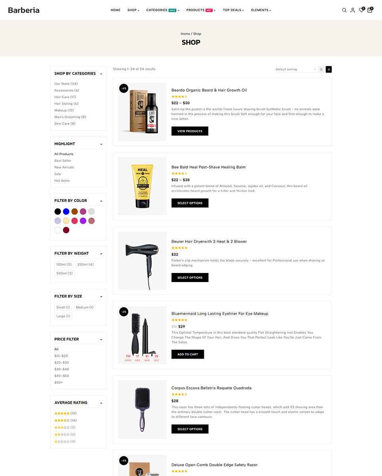This screenshot has height=476, width=382.
Task: Click View Products for Beardo oil
Action: pos(190,131)
